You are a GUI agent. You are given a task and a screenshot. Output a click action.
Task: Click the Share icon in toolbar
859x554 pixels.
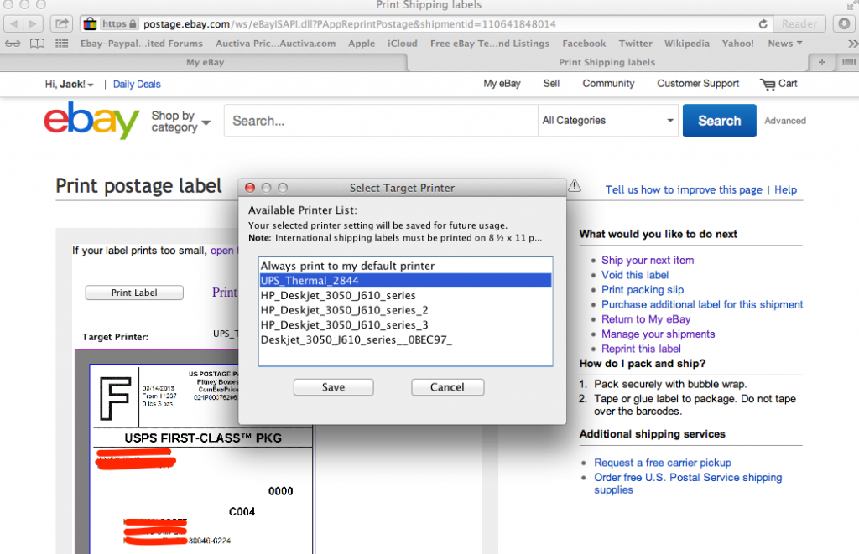click(x=62, y=24)
